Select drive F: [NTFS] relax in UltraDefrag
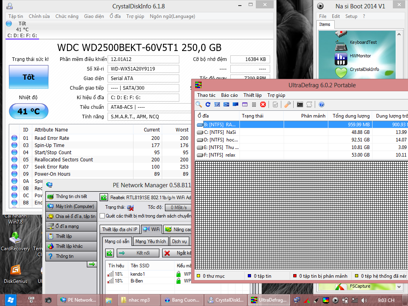The image size is (408, 306). point(301,155)
